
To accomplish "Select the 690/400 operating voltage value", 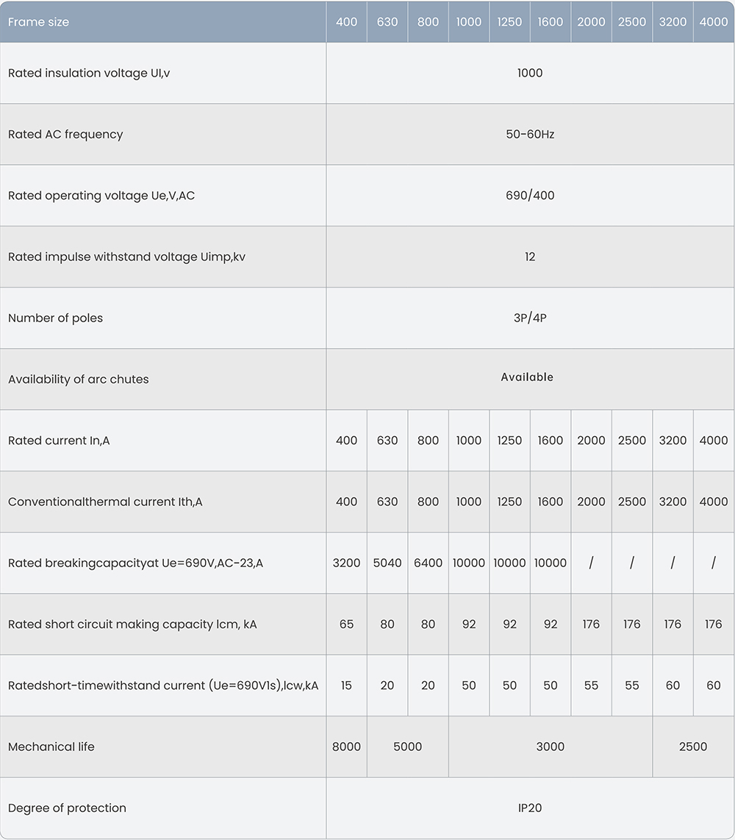I will (x=529, y=196).
